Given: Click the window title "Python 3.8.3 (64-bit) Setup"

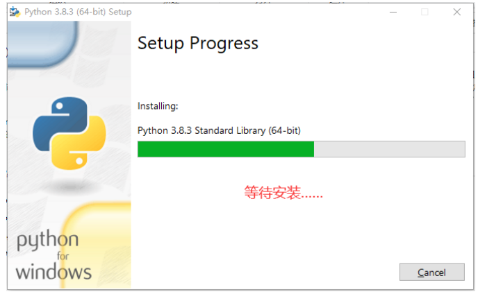Looking at the screenshot, I should point(78,12).
